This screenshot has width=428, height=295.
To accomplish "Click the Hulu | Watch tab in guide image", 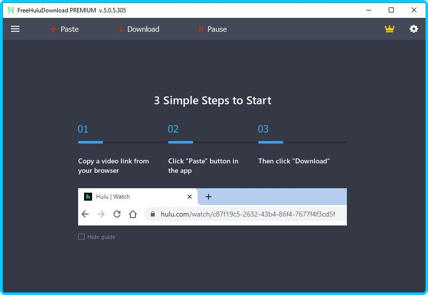I will pos(137,197).
